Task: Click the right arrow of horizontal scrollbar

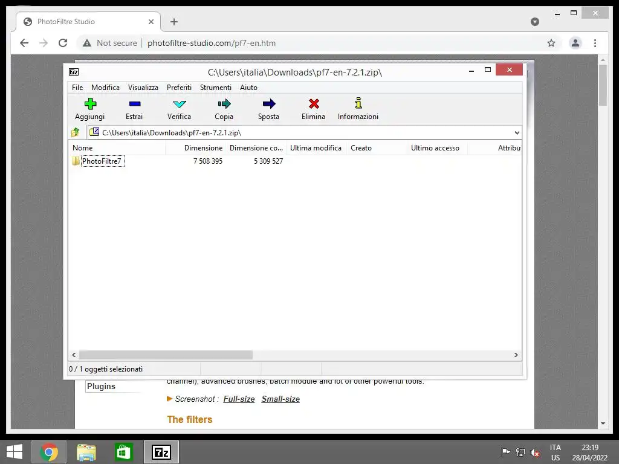Action: [x=516, y=355]
